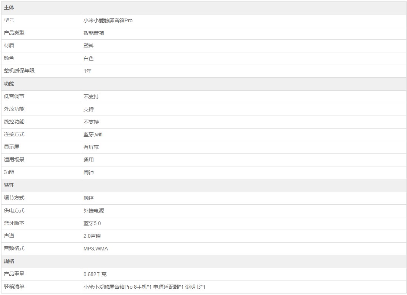Click the 闹钟 function value
Viewport: 407px width, 295px height.
tap(89, 172)
